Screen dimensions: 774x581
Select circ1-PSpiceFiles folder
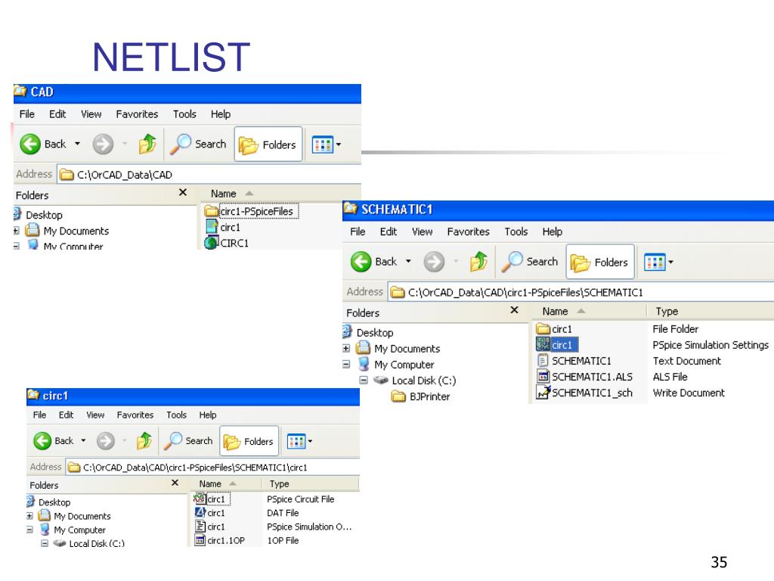[251, 212]
